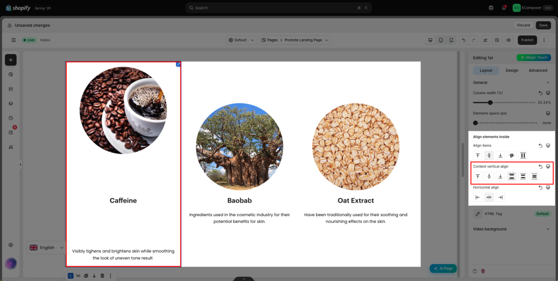558x281 pixels.
Task: Open the English language selector
Action: (x=47, y=248)
